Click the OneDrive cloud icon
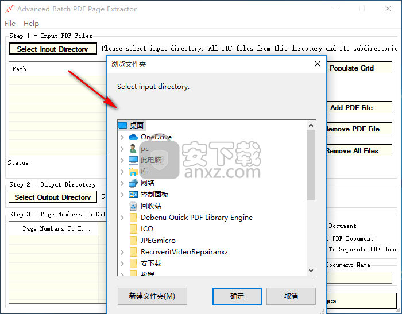 pyautogui.click(x=133, y=137)
